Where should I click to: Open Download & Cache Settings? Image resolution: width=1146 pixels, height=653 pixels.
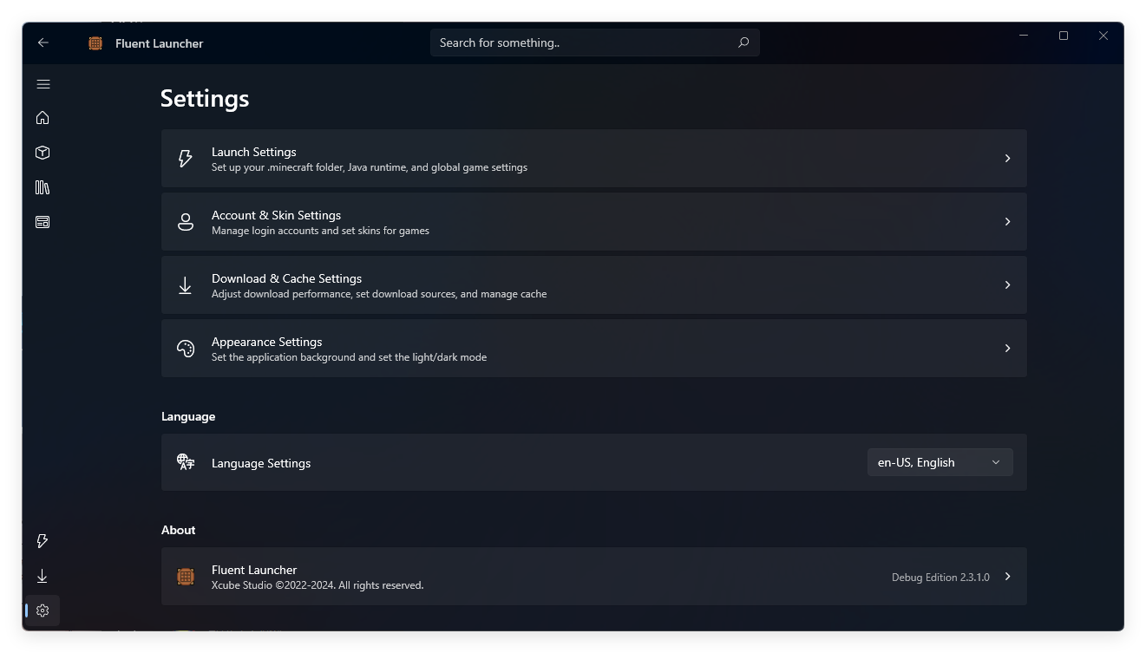point(593,285)
